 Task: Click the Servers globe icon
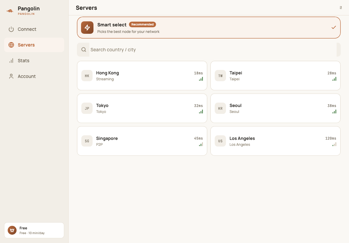[11, 45]
